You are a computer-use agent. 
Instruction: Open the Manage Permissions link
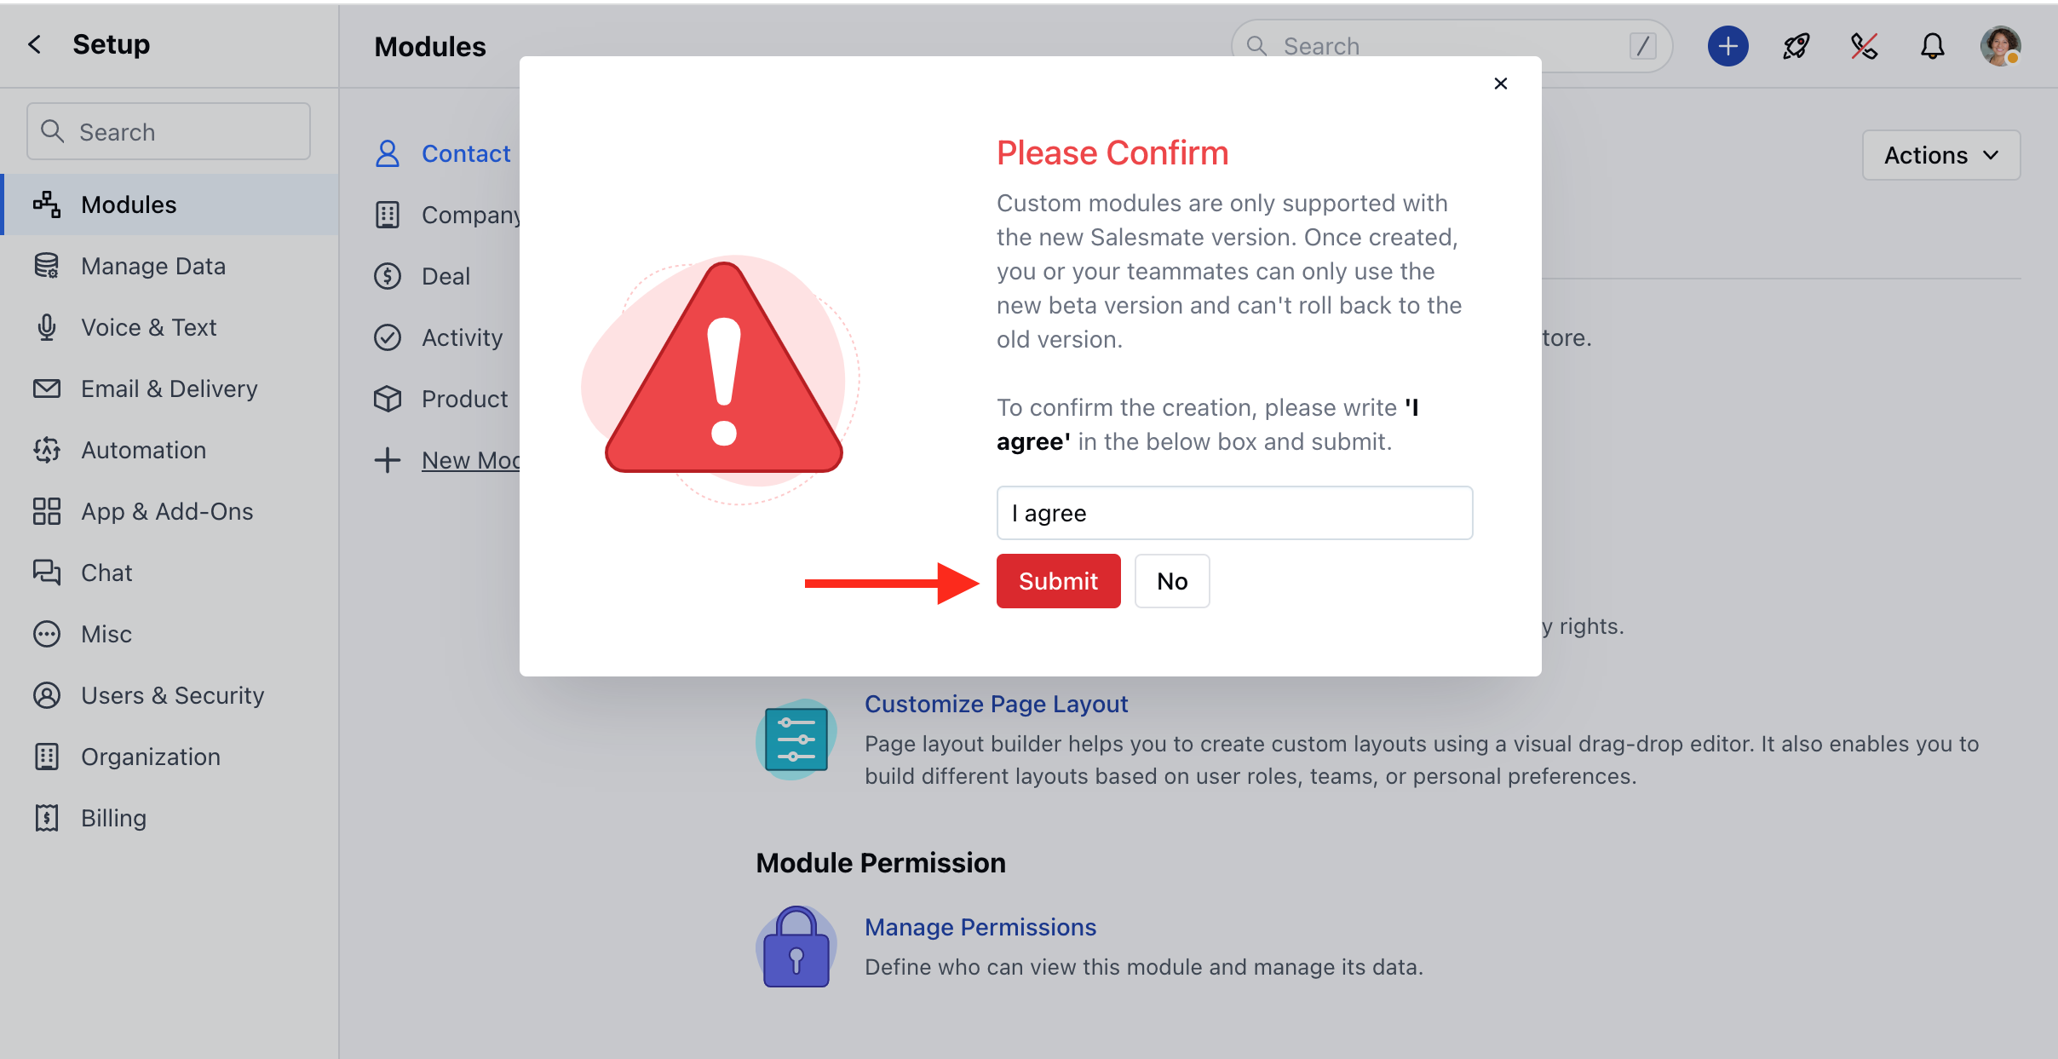pyautogui.click(x=980, y=927)
